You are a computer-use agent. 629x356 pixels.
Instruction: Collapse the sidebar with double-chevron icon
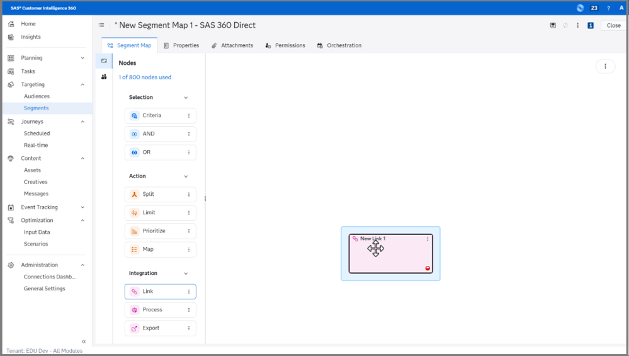pos(84,342)
